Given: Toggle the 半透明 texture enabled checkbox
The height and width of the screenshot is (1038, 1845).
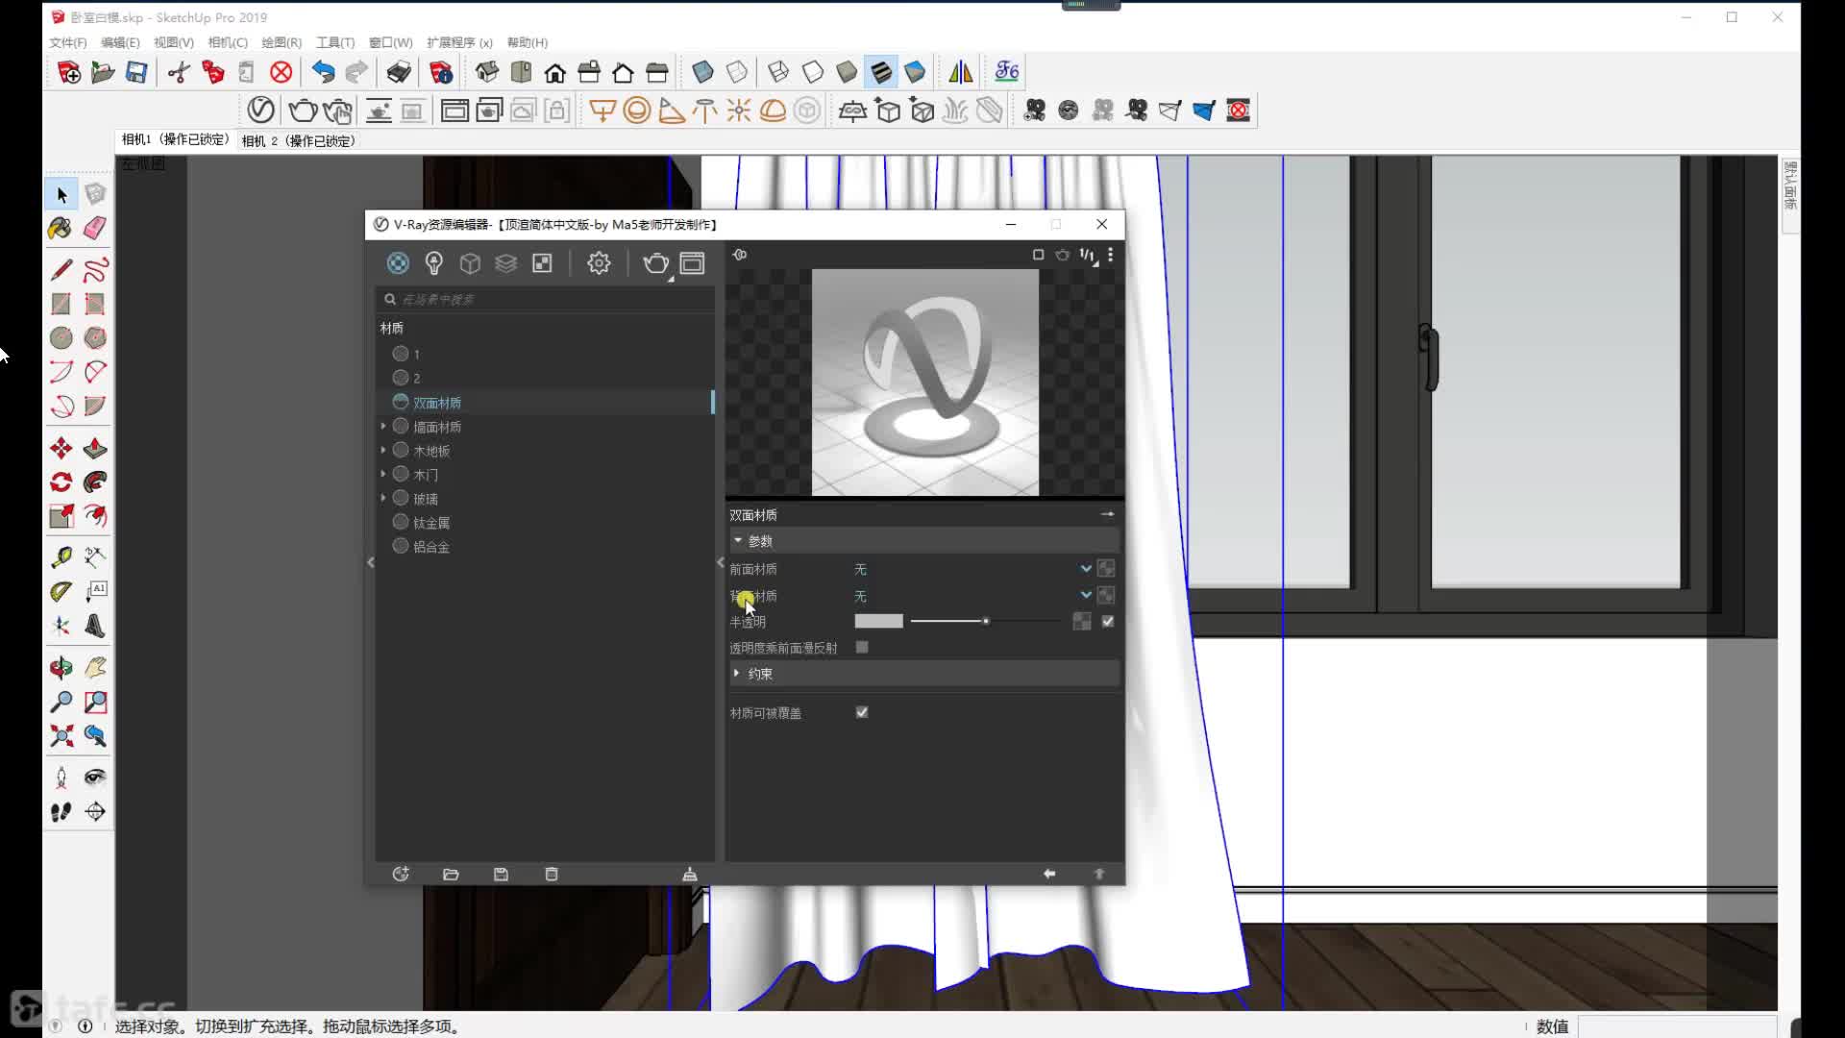Looking at the screenshot, I should tap(1108, 622).
